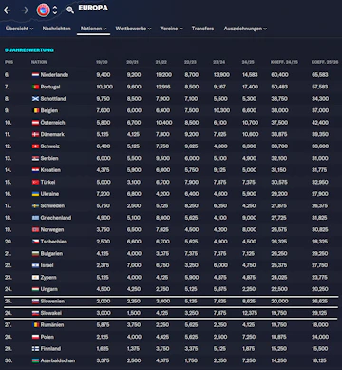Sort by the 23/24 column header
342x370 pixels.
[x=219, y=62]
